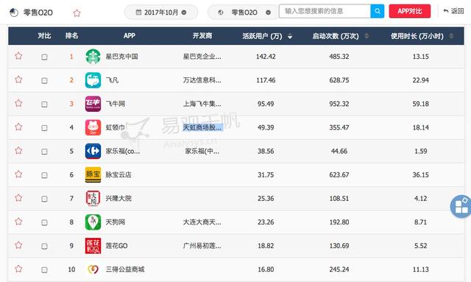Click launch count value 952.32
Image resolution: width=471 pixels, height=282 pixels.
click(x=339, y=104)
